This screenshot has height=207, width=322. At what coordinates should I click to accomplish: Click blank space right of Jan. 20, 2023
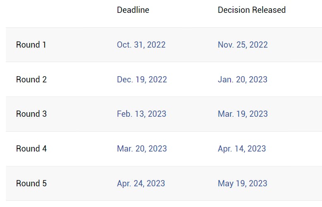tap(296, 79)
